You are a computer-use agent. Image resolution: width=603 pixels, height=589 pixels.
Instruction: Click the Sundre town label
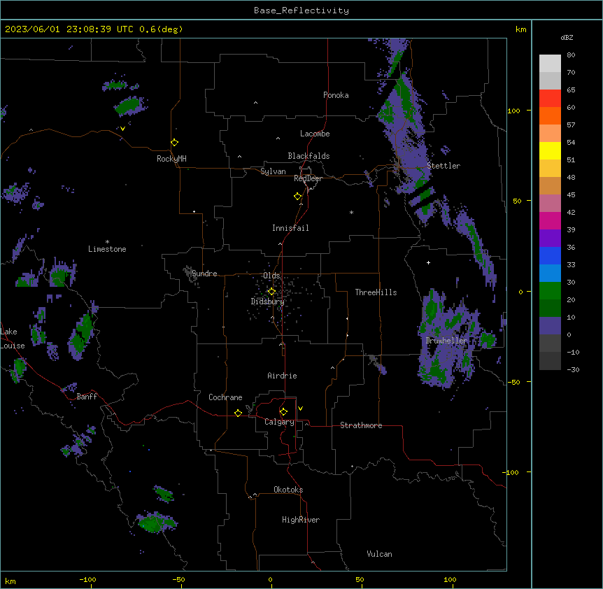click(x=204, y=274)
